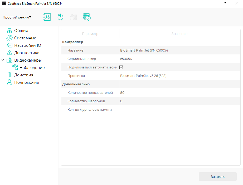Click the server shield toolbar icon
This screenshot has width=243, height=185.
pos(87,17)
